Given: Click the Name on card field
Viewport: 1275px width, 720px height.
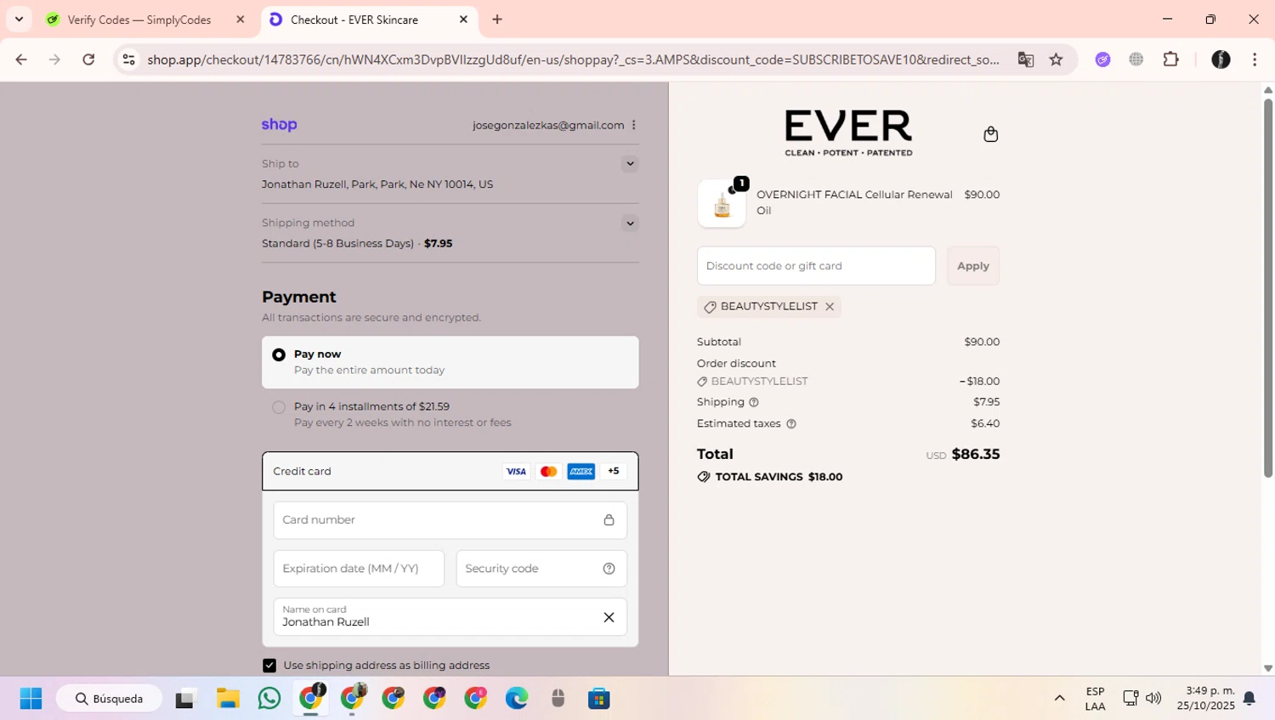Looking at the screenshot, I should [450, 617].
